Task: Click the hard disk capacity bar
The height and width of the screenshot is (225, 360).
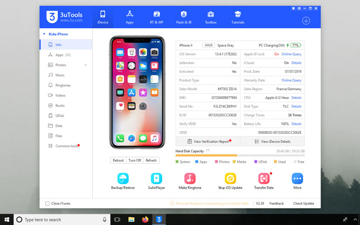Action: [240, 155]
